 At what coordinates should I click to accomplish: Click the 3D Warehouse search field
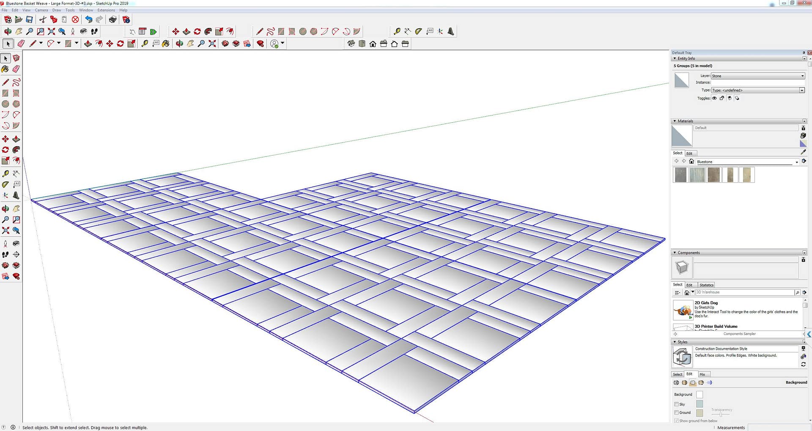click(744, 292)
